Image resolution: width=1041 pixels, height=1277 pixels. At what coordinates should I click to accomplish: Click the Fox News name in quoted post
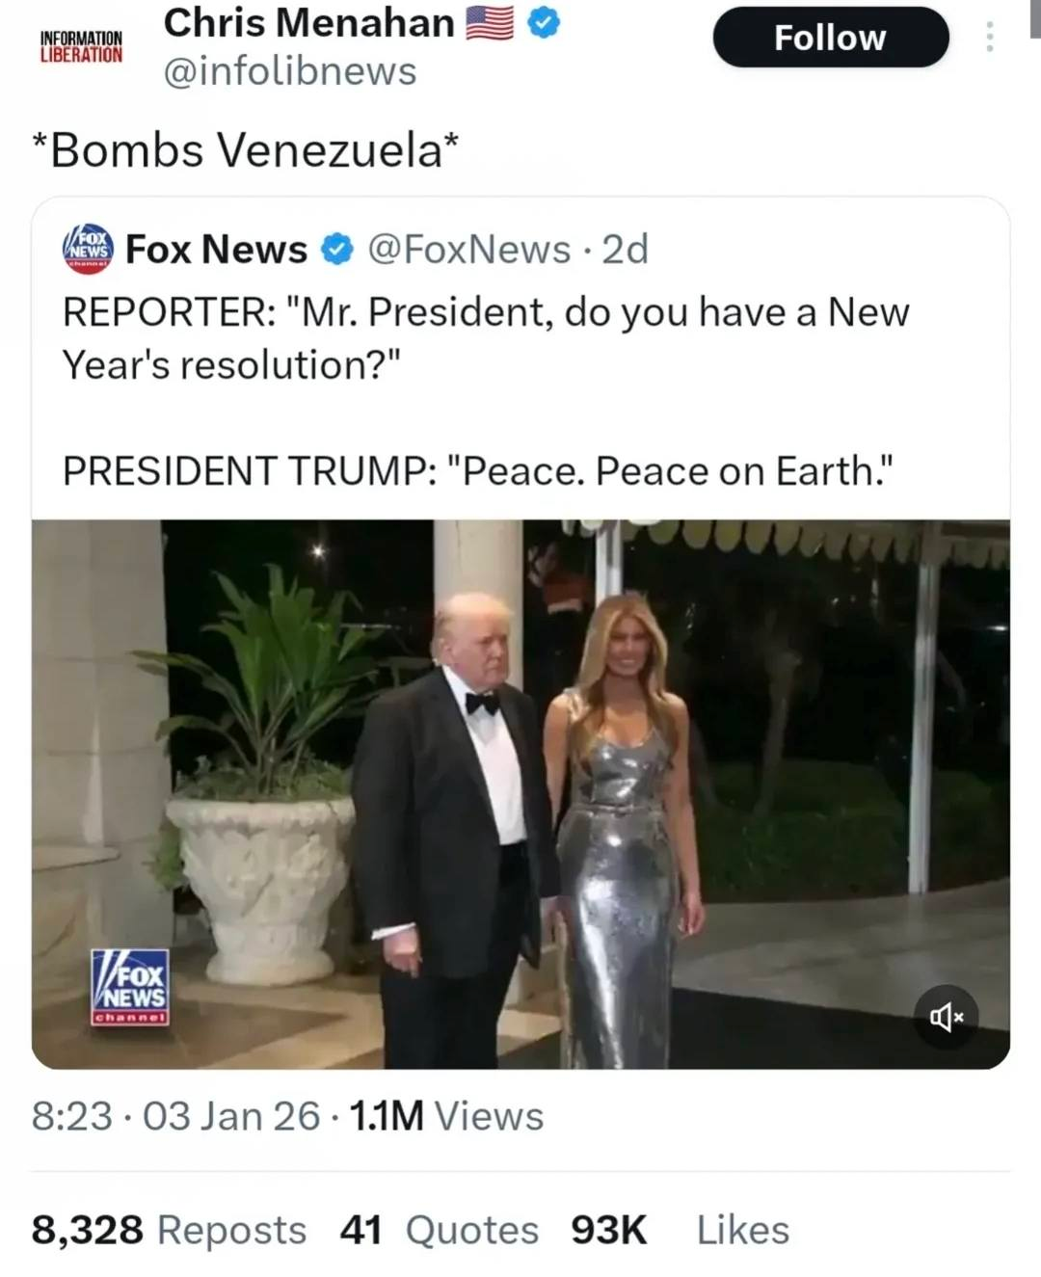coord(216,250)
